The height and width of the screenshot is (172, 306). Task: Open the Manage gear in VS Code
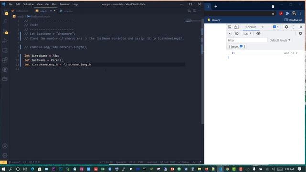(5, 155)
